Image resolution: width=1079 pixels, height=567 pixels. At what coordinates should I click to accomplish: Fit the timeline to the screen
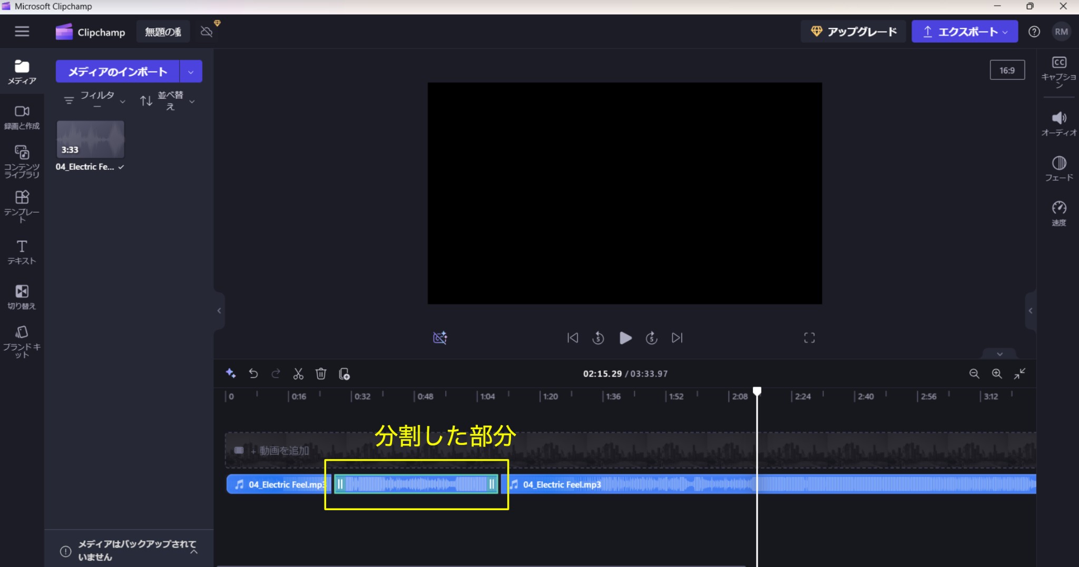[x=1020, y=373]
